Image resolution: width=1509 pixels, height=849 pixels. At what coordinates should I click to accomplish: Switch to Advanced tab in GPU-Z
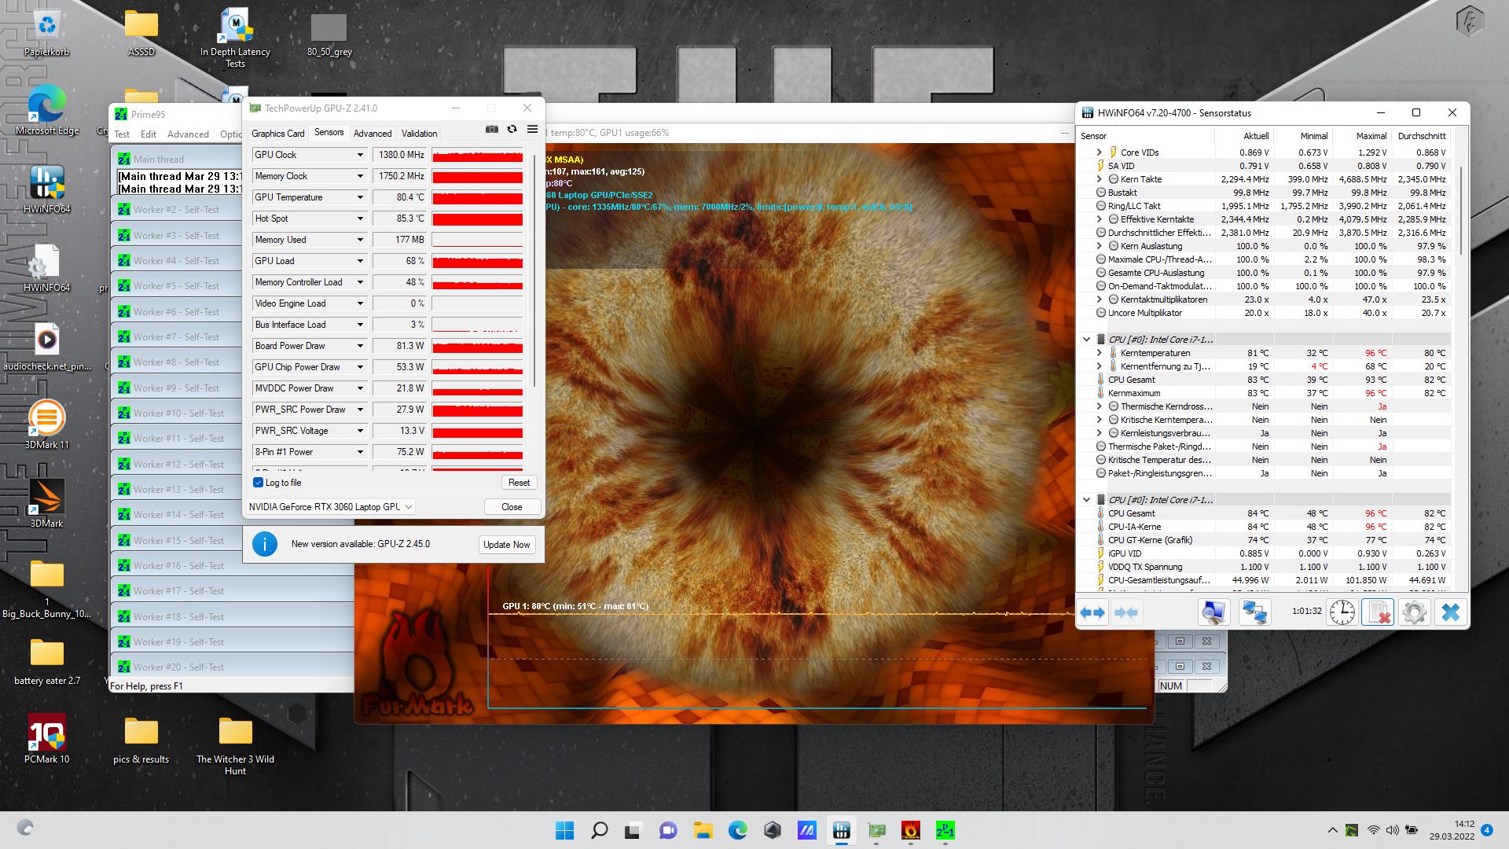(x=373, y=134)
